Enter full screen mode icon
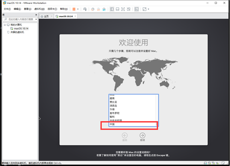This screenshot has height=166, width=230. click(123, 9)
